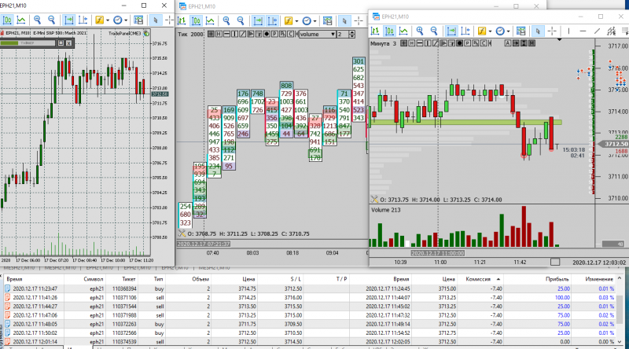This screenshot has width=629, height=349.
Task: Toggle chart shift in left window toolbar
Action: 83,20
